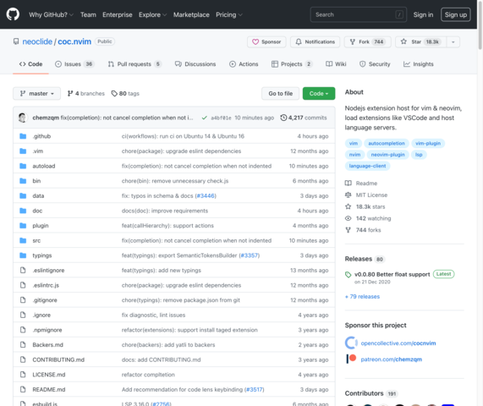
Task: Click the Sponsor heart icon
Action: (255, 42)
